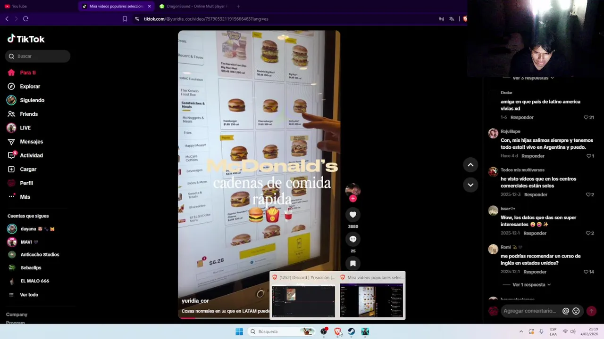This screenshot has width=604, height=339.
Task: Open the video comments icon
Action: coord(352,239)
